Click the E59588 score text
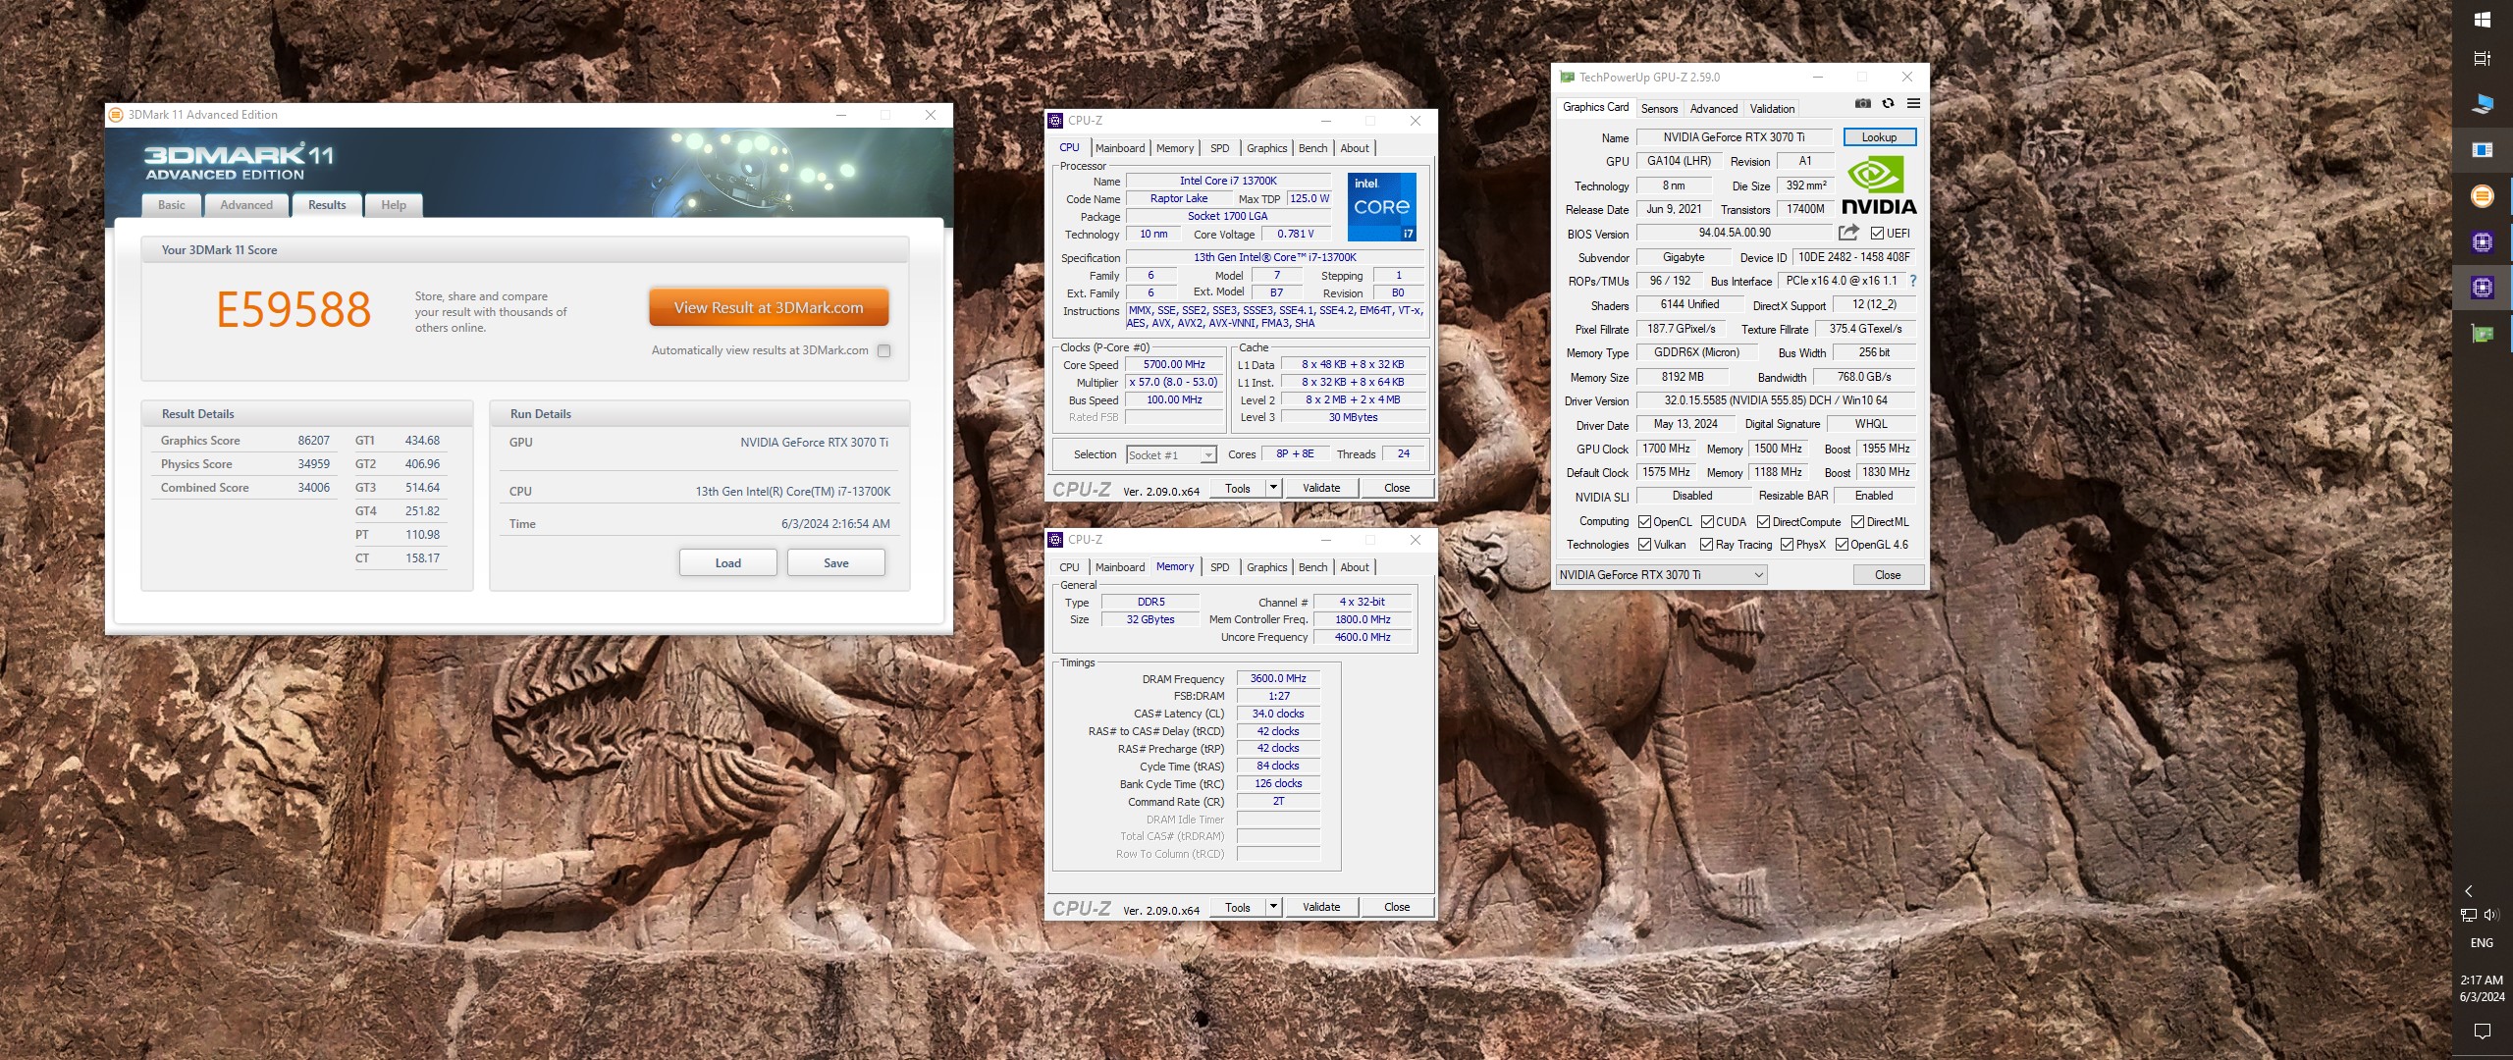 (294, 310)
